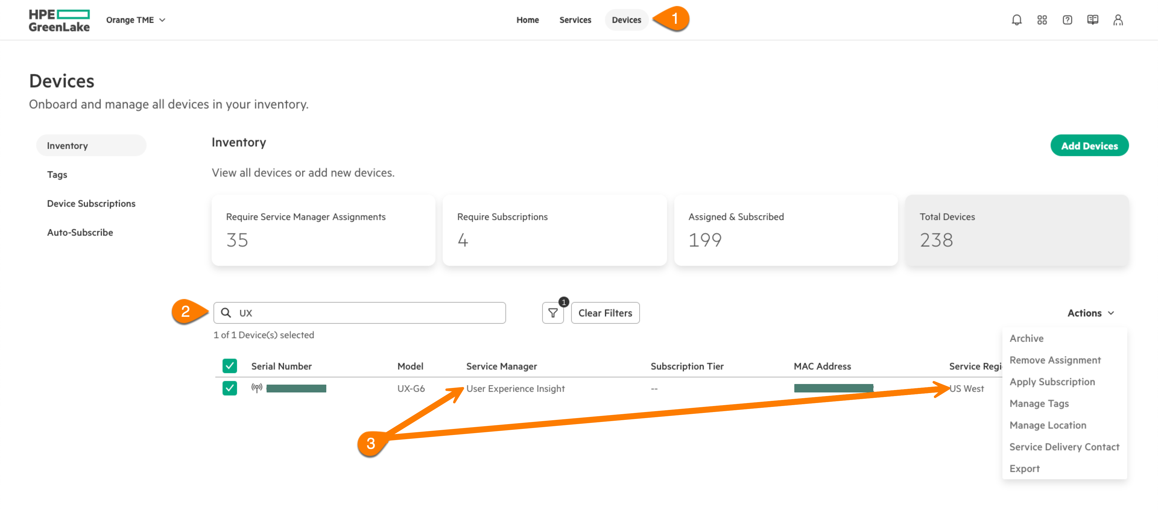Click the search magnifier icon
1158x510 pixels.
pos(226,313)
